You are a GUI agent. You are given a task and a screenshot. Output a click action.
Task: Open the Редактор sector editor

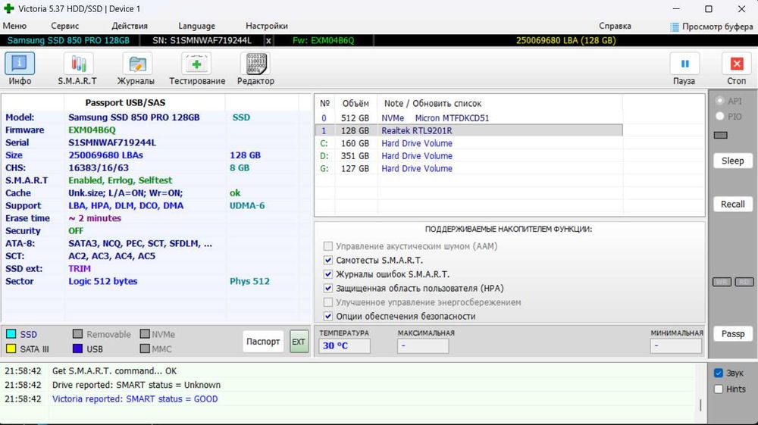255,69
